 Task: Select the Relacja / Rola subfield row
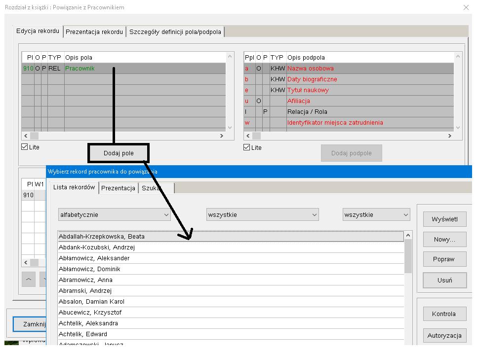pyautogui.click(x=349, y=112)
